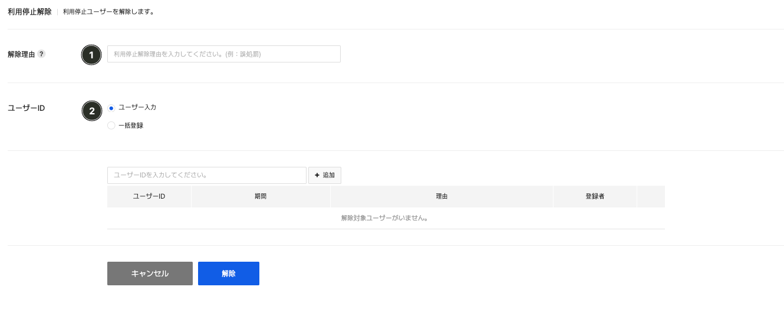Click the 登録者 column header
The height and width of the screenshot is (313, 784).
[595, 196]
